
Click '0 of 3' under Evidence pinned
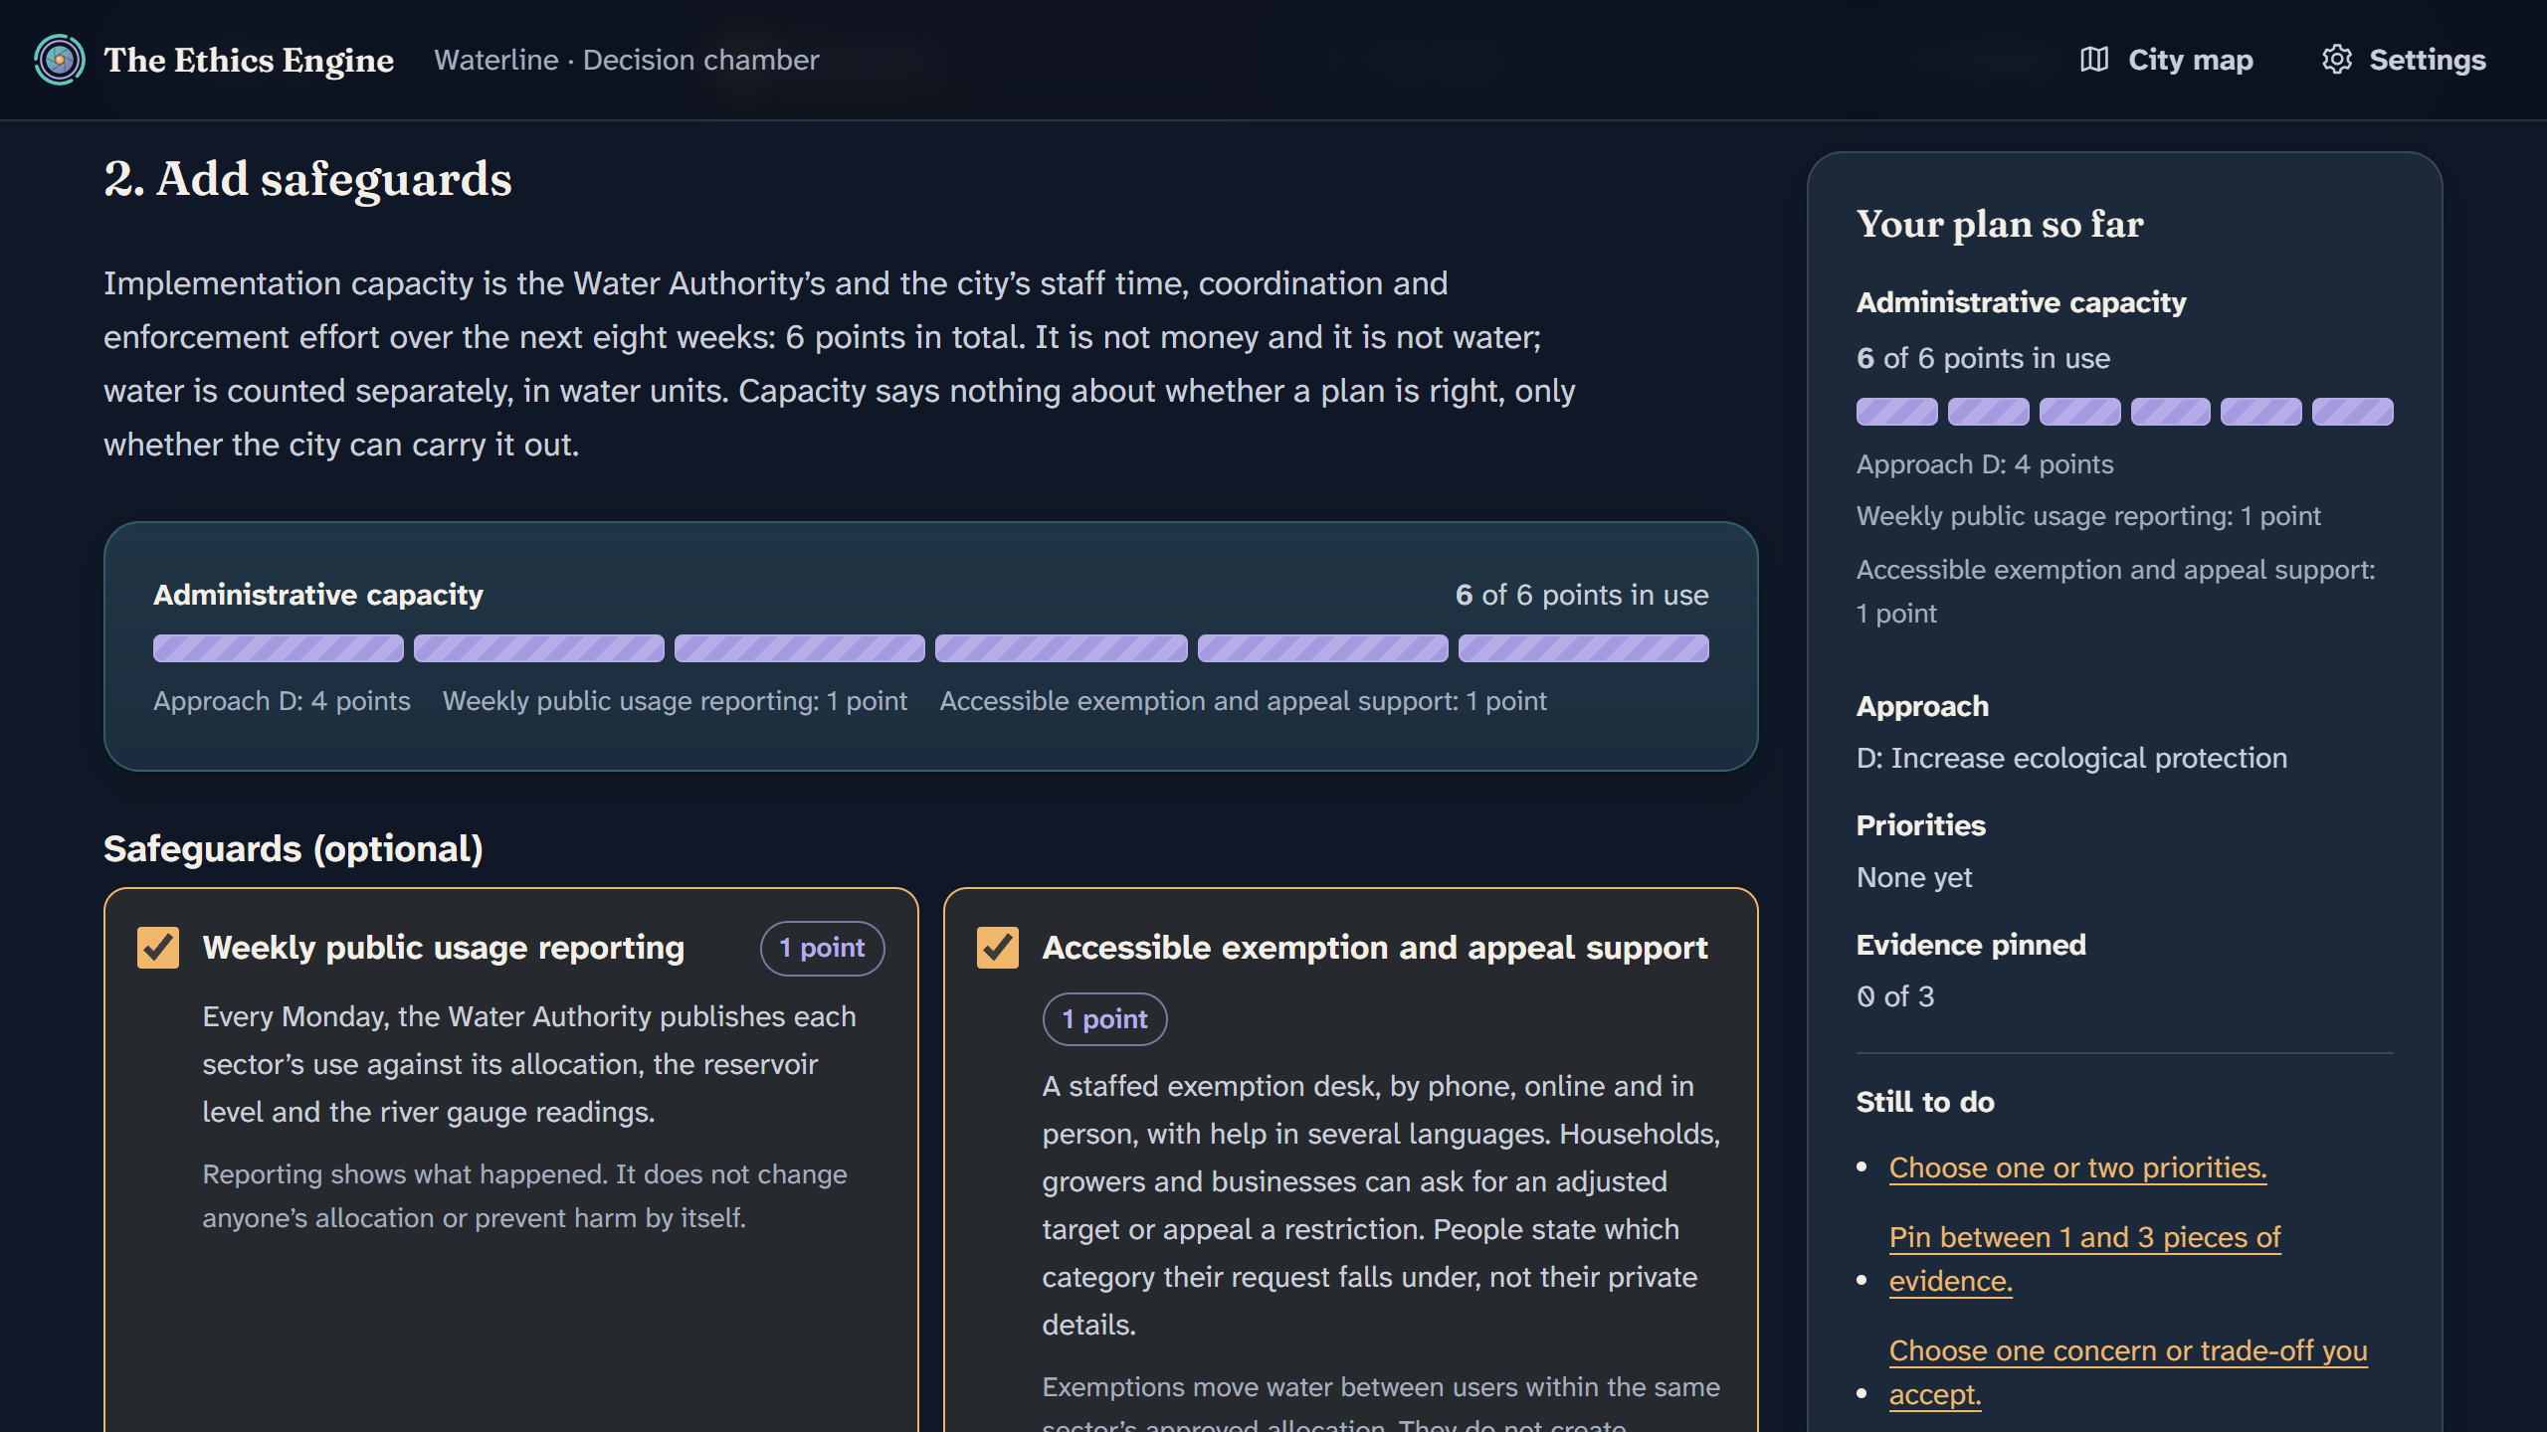coord(1895,996)
